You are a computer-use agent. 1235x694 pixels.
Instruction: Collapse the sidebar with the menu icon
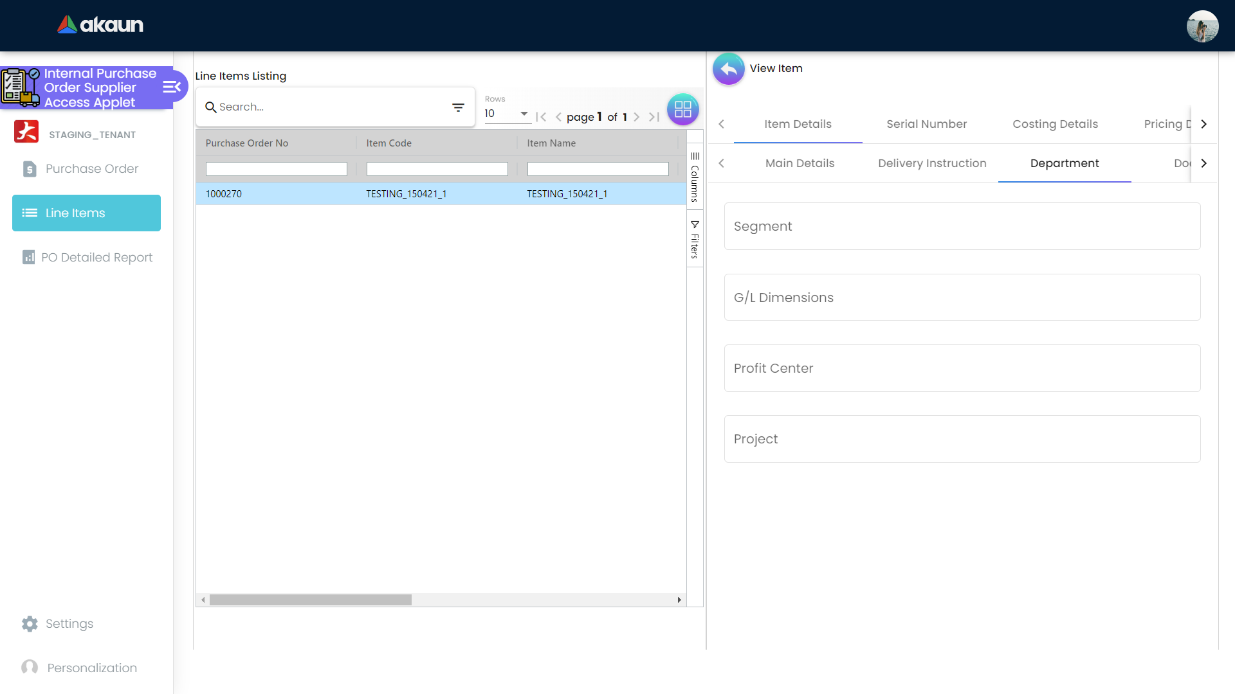click(171, 87)
